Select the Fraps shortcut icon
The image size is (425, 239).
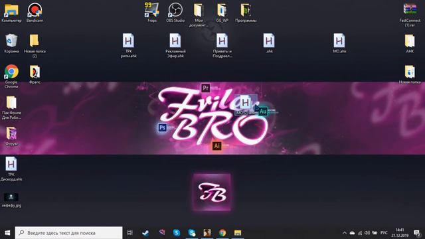pos(152,13)
